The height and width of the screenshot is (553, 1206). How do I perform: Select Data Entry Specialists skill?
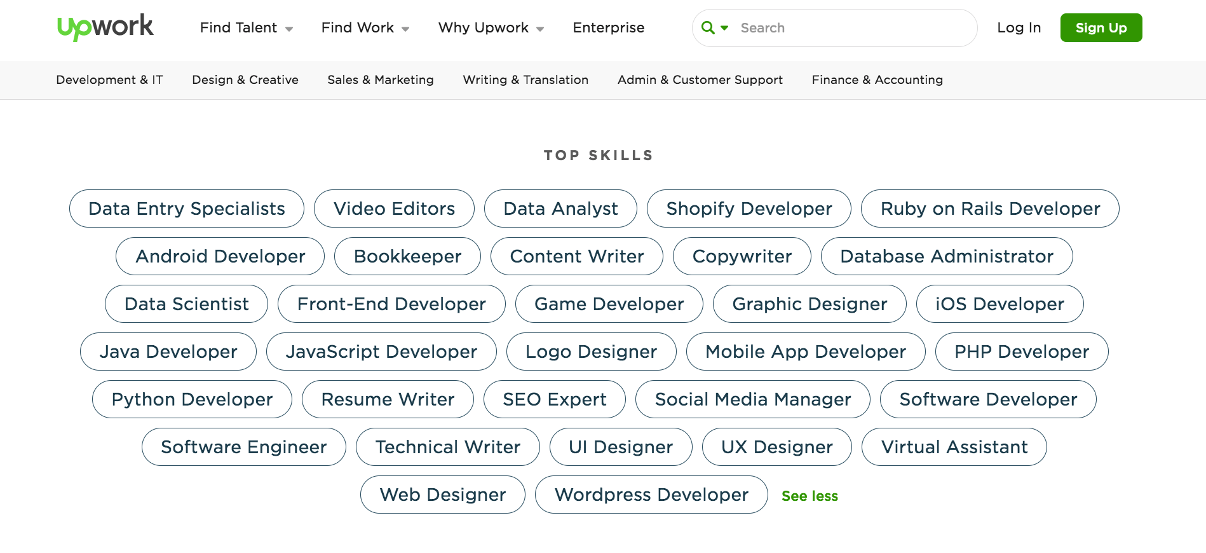click(187, 208)
